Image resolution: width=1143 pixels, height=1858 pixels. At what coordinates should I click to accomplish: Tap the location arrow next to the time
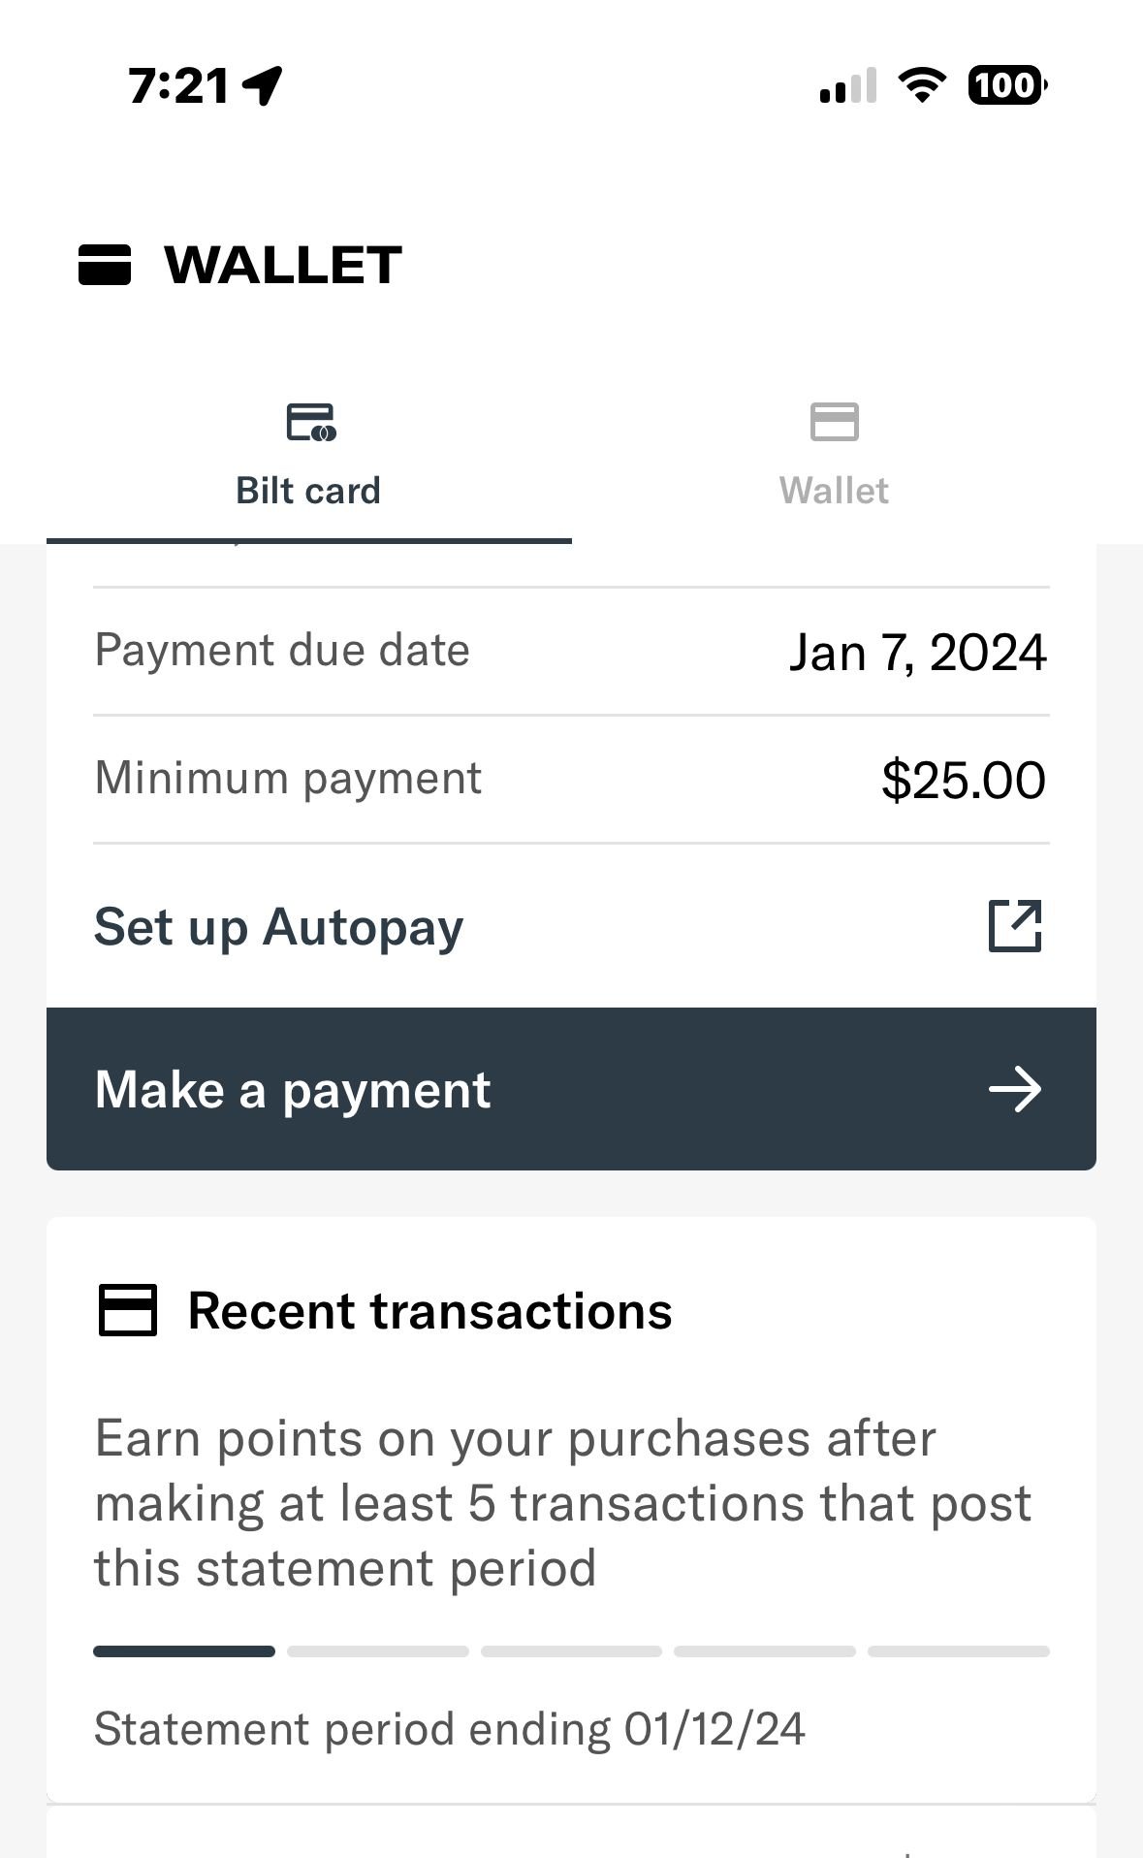coord(262,85)
